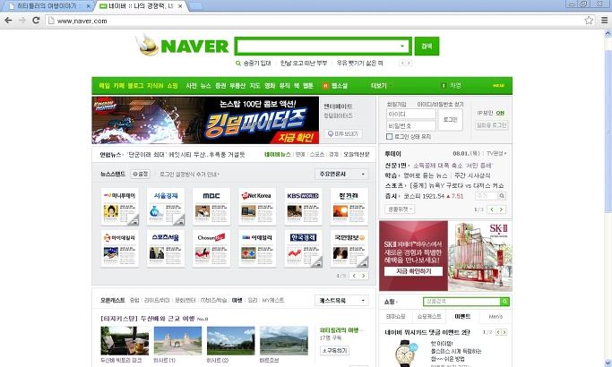Go to next page in 투데이 panel
612x367 pixels.
point(501,209)
